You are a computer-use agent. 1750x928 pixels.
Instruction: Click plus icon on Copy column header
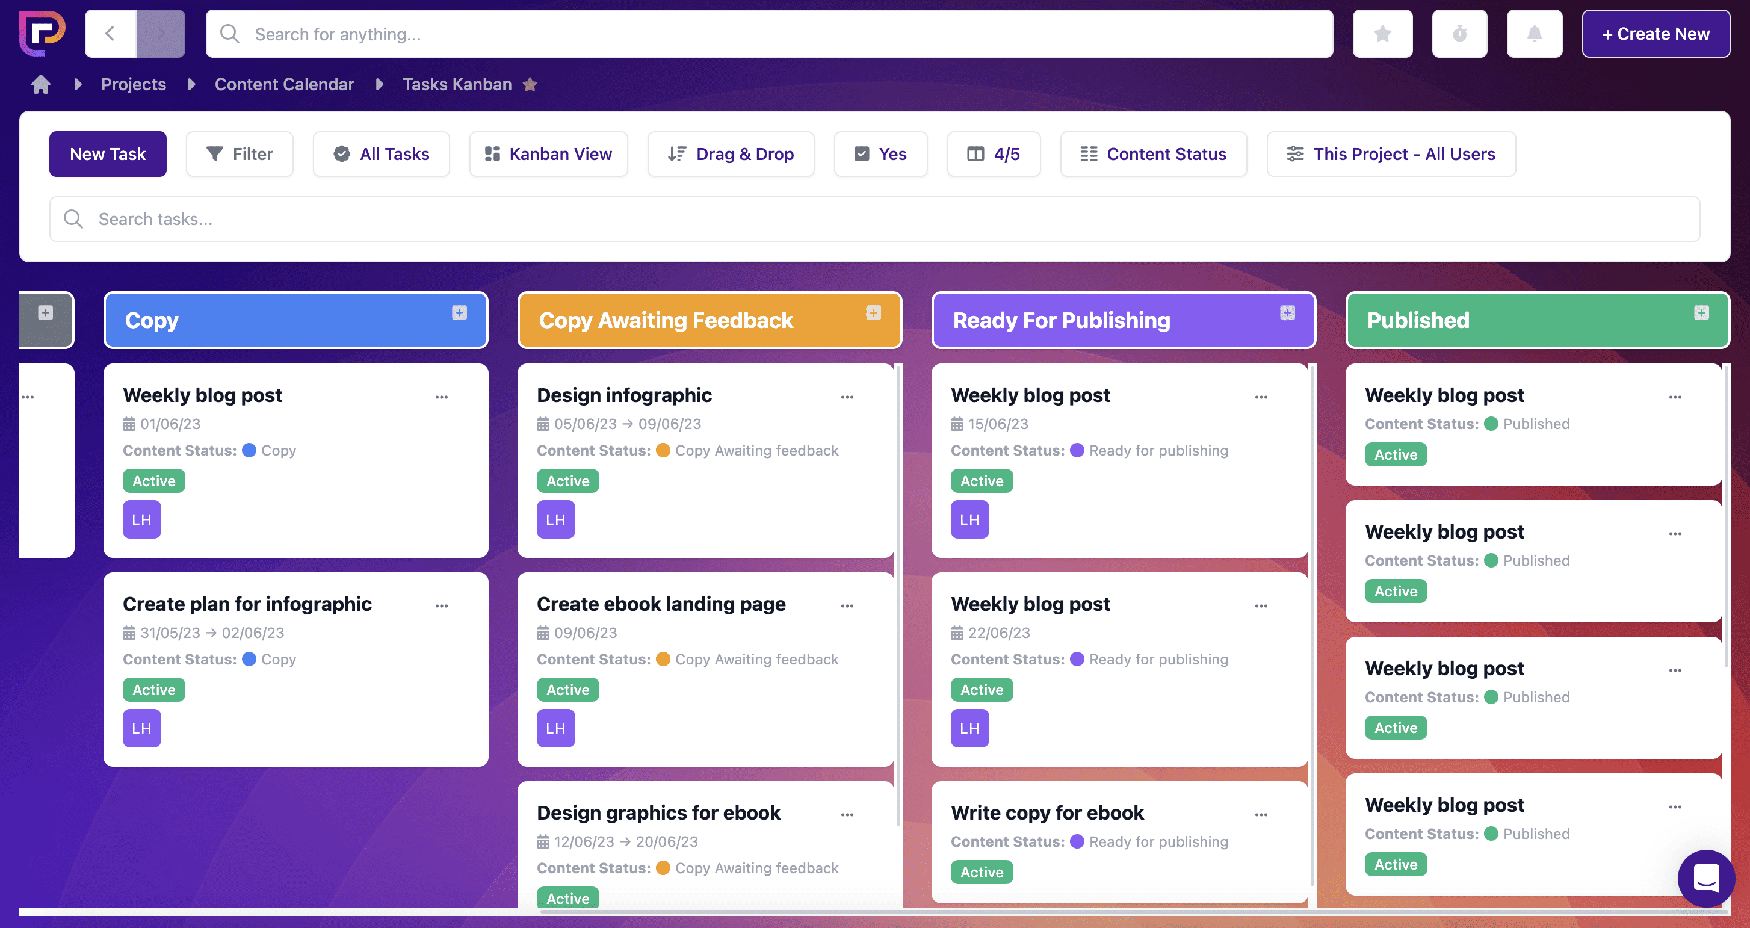459,312
